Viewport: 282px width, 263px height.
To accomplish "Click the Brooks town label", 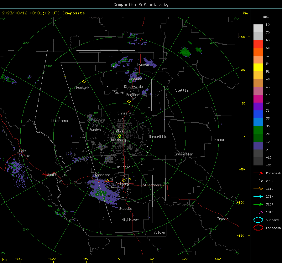I will pyautogui.click(x=223, y=219).
